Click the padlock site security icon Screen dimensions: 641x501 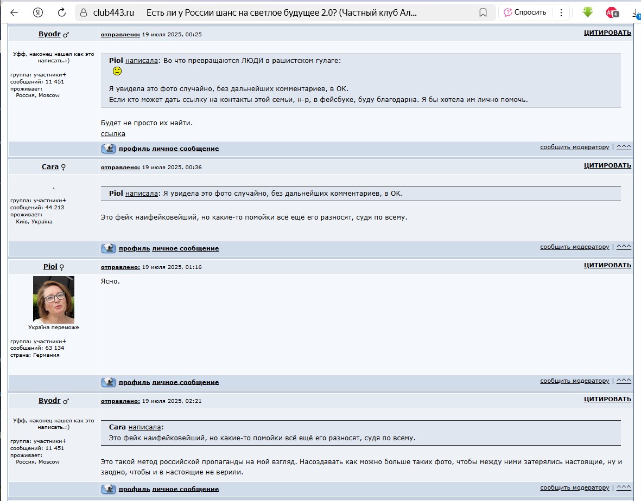point(84,12)
